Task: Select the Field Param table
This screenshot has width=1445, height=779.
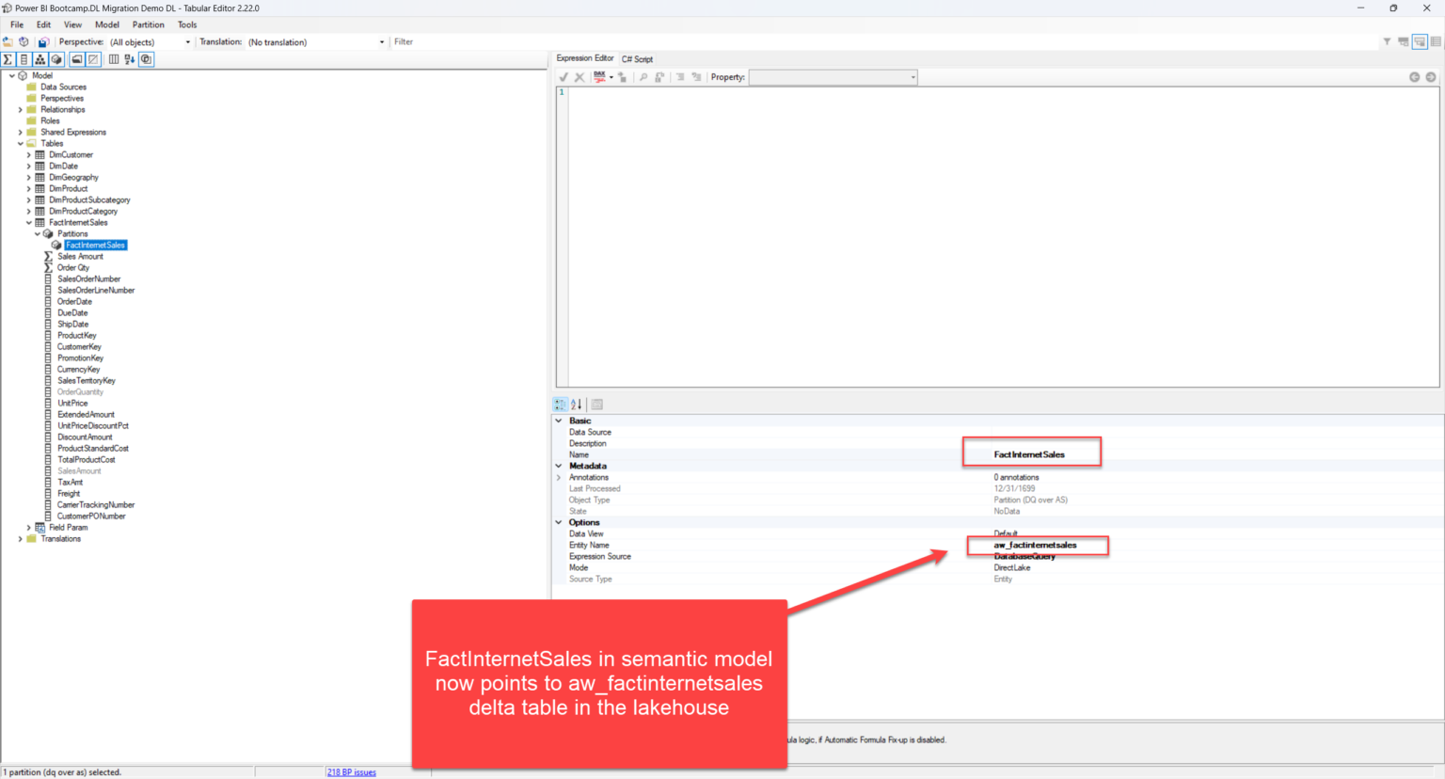Action: pos(68,528)
